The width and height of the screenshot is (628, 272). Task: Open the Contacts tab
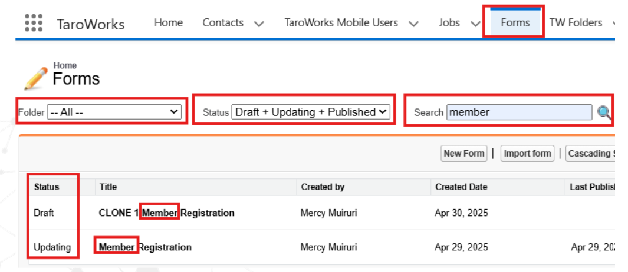click(223, 23)
